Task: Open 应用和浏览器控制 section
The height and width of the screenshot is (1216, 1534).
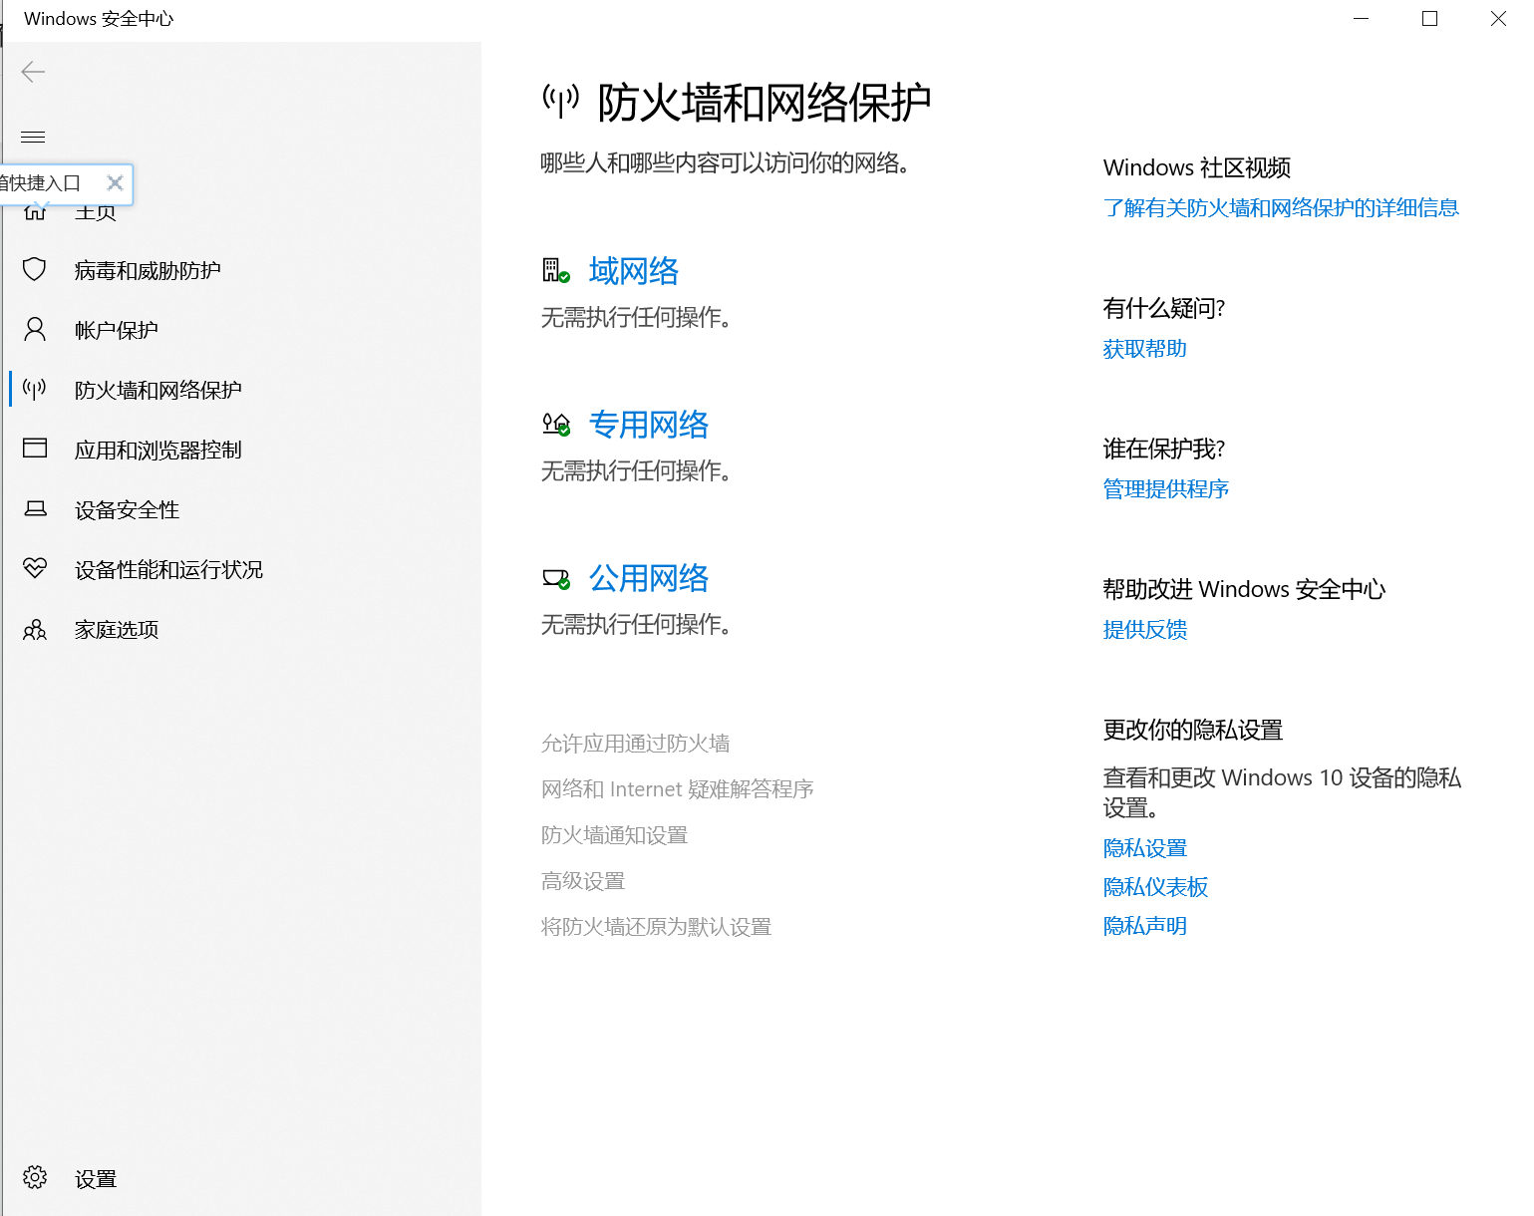Action: (x=158, y=450)
